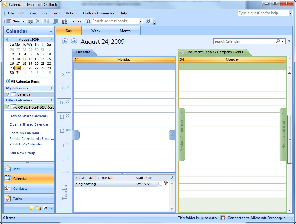Open the Outlook Connector menu

pos(99,13)
